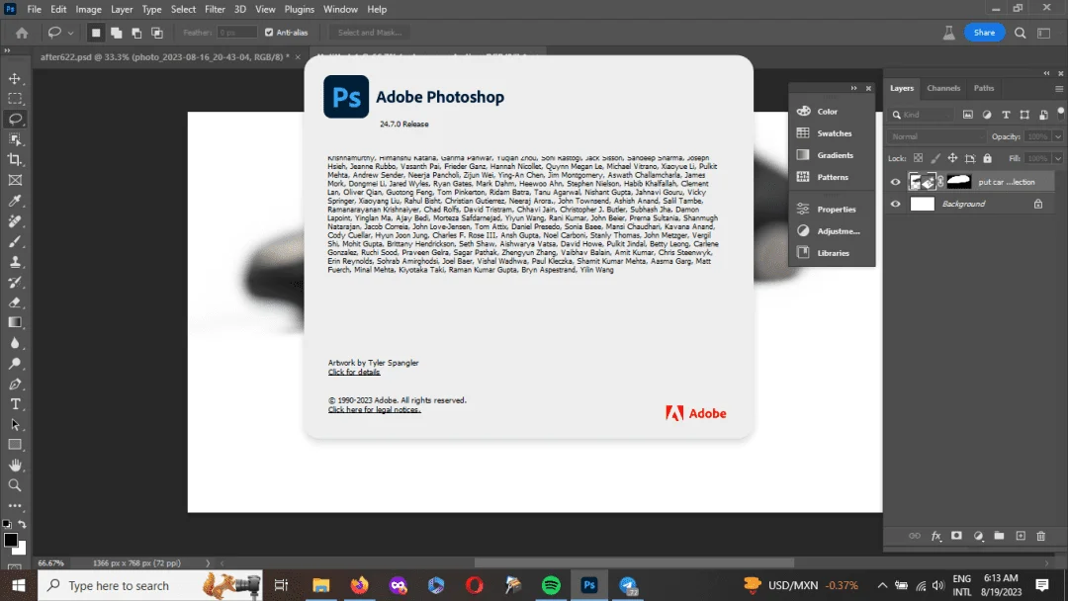Toggle lock image pixels brush icon

935,158
